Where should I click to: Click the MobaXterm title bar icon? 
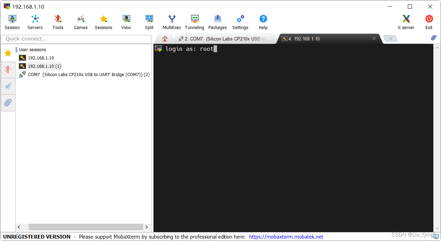click(x=7, y=7)
